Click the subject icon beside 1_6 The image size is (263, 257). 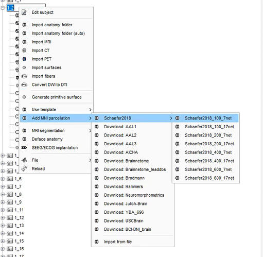point(10,179)
